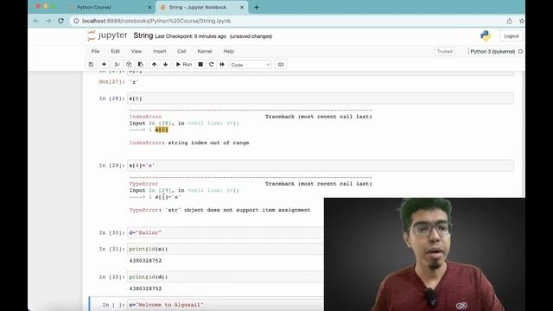Move selected cell up arrow
This screenshot has height=311, width=553.
point(154,65)
